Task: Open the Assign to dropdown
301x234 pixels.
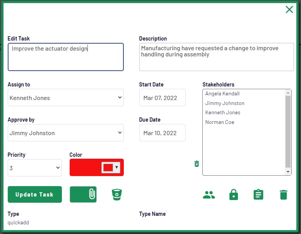Action: 66,98
